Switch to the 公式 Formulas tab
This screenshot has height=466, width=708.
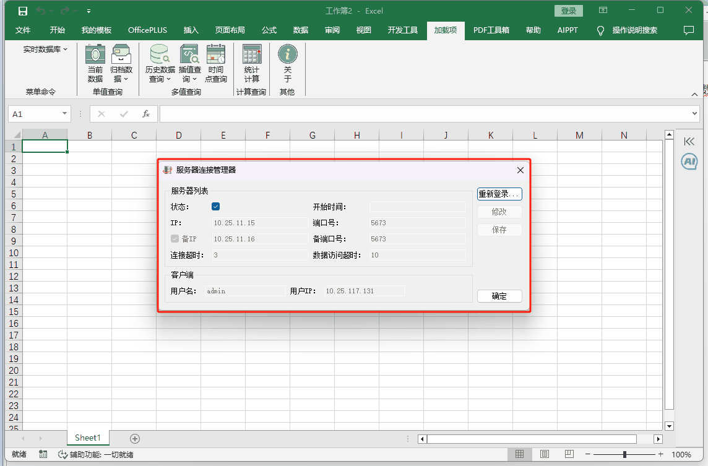tap(269, 30)
